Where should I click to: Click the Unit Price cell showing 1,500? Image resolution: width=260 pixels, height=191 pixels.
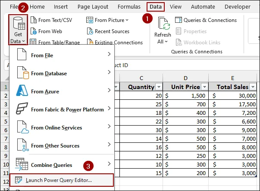[185, 95]
